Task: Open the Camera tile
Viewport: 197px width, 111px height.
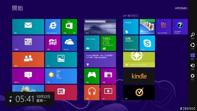Action: click(x=108, y=76)
